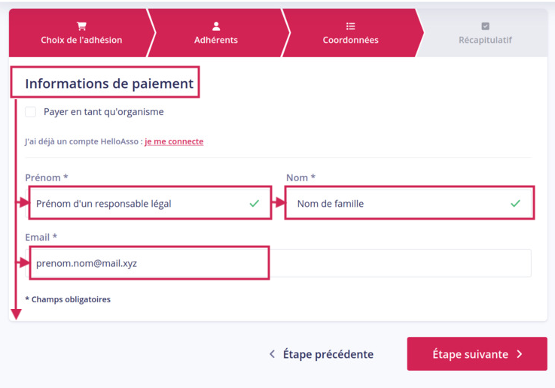This screenshot has height=388, width=555.
Task: Jump to the Récapitulatif step
Action: click(x=485, y=40)
